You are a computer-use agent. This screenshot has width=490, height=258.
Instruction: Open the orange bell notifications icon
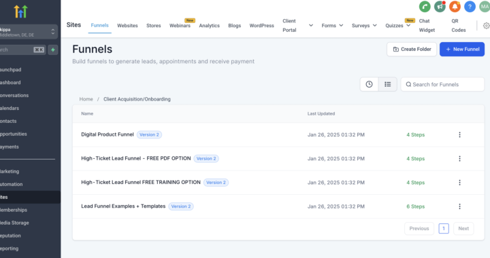click(455, 7)
